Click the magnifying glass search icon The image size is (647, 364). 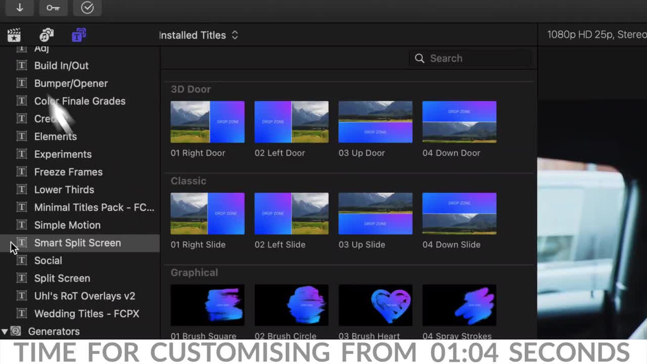coord(420,58)
